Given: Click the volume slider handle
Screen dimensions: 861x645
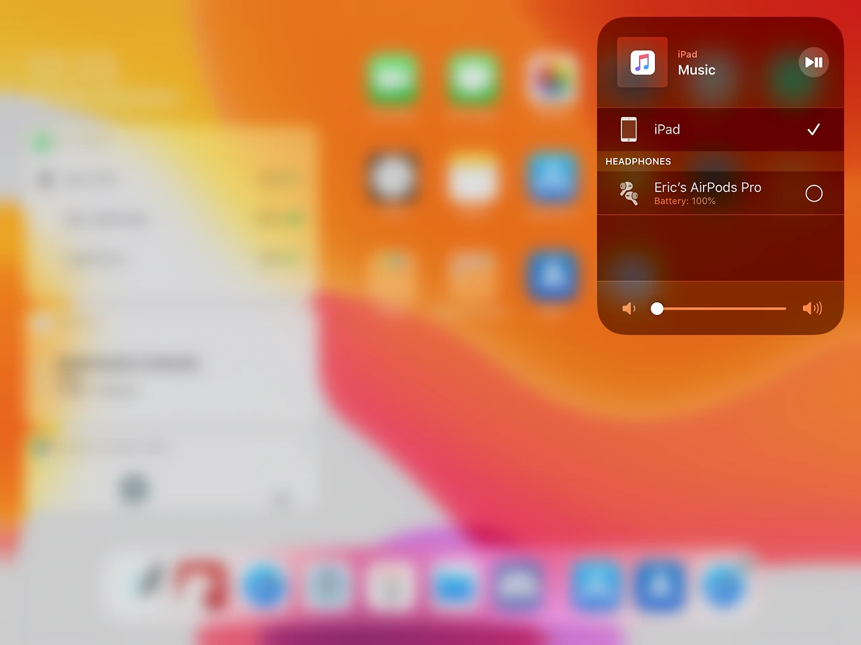Looking at the screenshot, I should tap(657, 308).
